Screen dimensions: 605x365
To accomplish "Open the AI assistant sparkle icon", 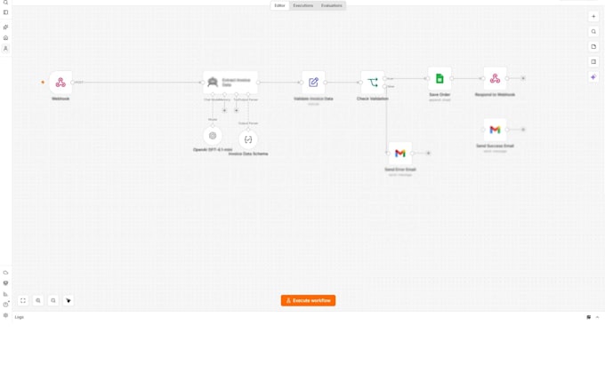I will [x=593, y=77].
